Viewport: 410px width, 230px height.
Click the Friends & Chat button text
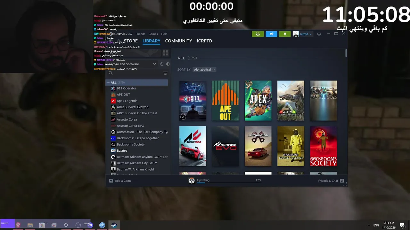point(328,181)
